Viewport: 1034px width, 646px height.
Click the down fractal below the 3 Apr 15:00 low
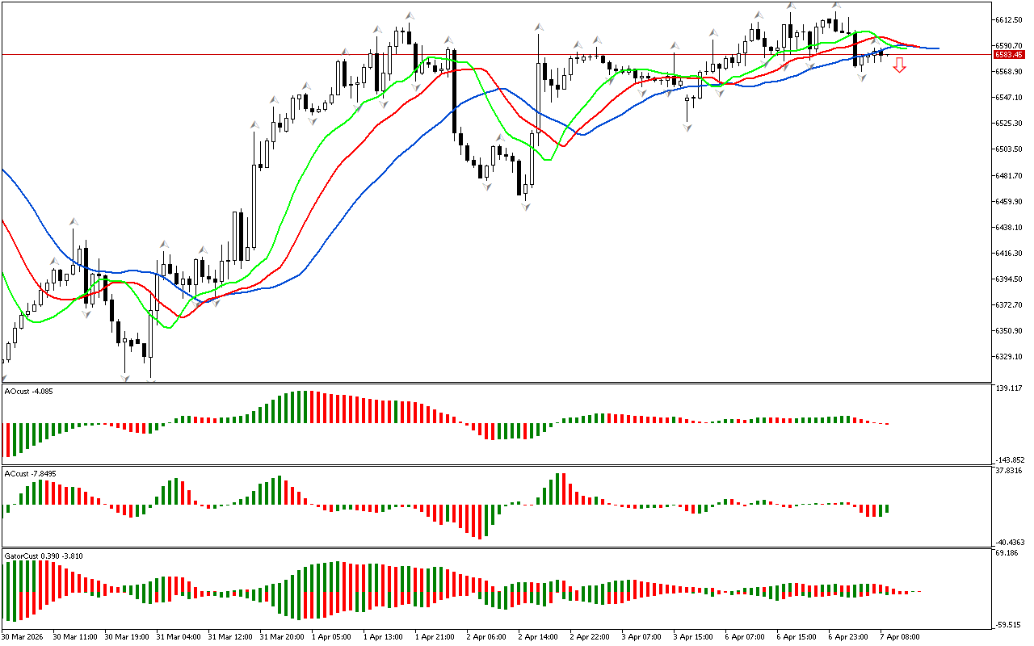point(687,128)
